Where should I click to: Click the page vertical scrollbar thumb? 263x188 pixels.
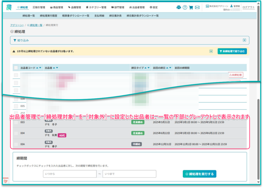click(x=258, y=139)
